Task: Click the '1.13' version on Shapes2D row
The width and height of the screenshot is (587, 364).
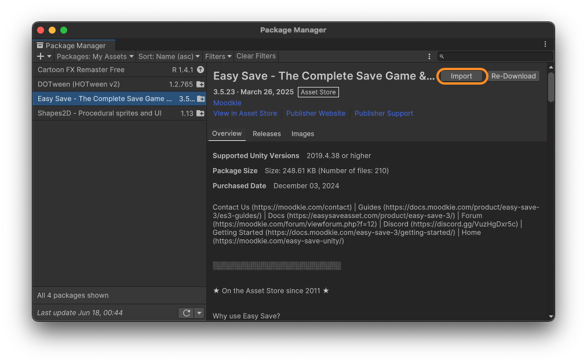Action: pos(187,114)
